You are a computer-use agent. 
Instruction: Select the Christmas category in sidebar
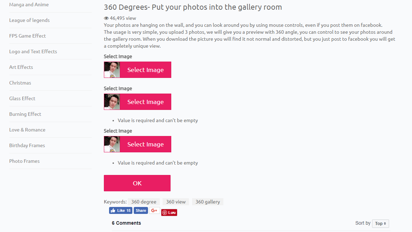[x=20, y=83]
